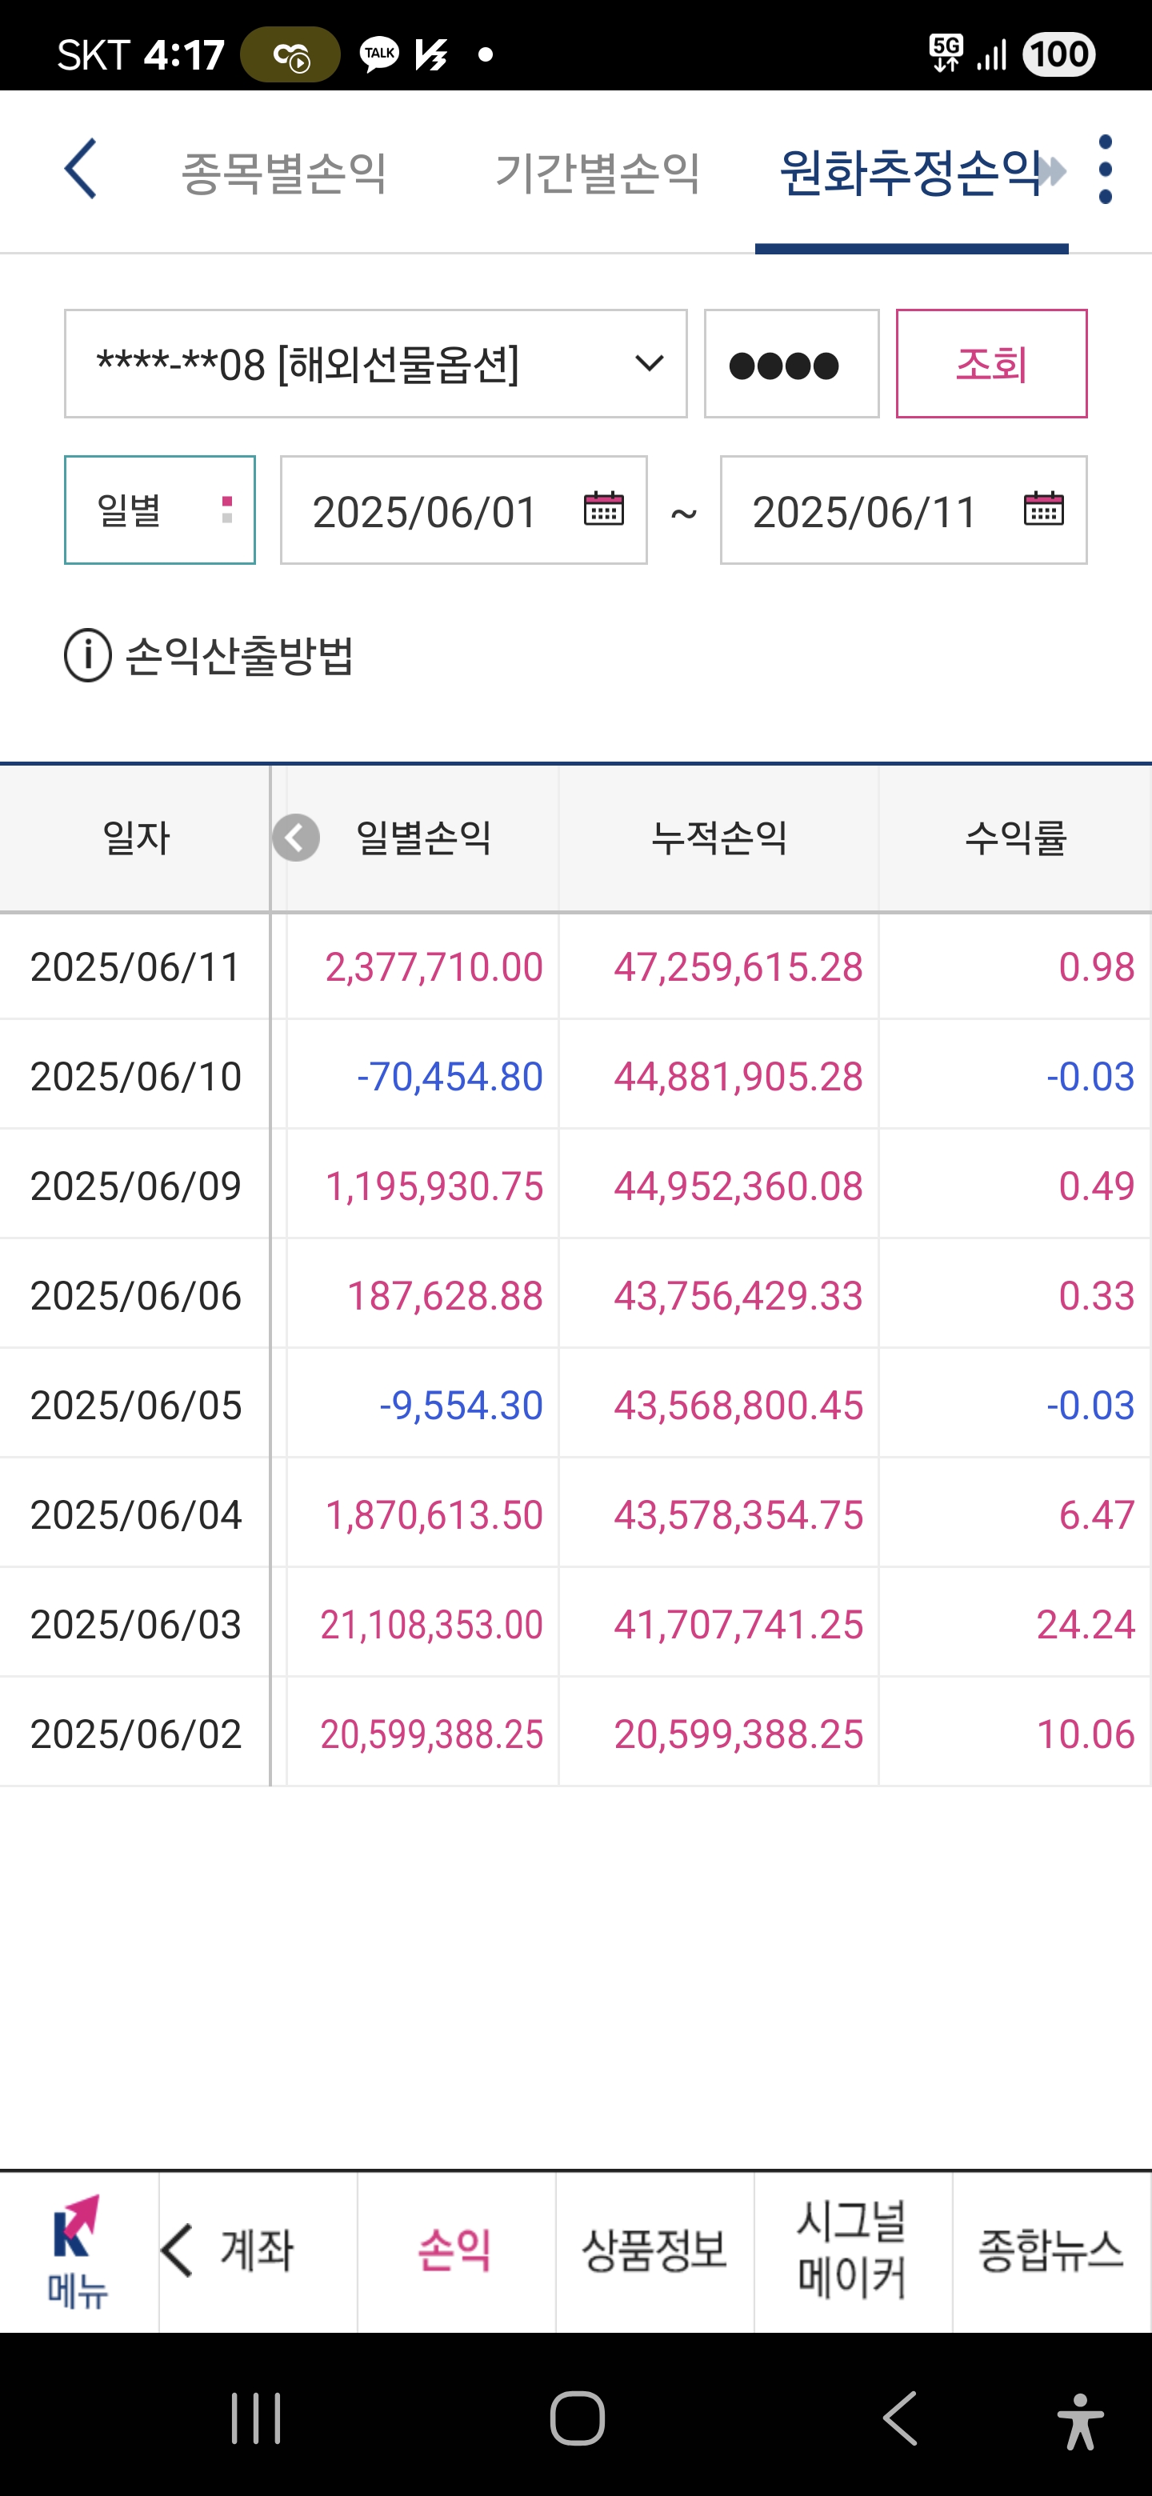Open the 손익 bottom navigation tab

click(x=456, y=2251)
